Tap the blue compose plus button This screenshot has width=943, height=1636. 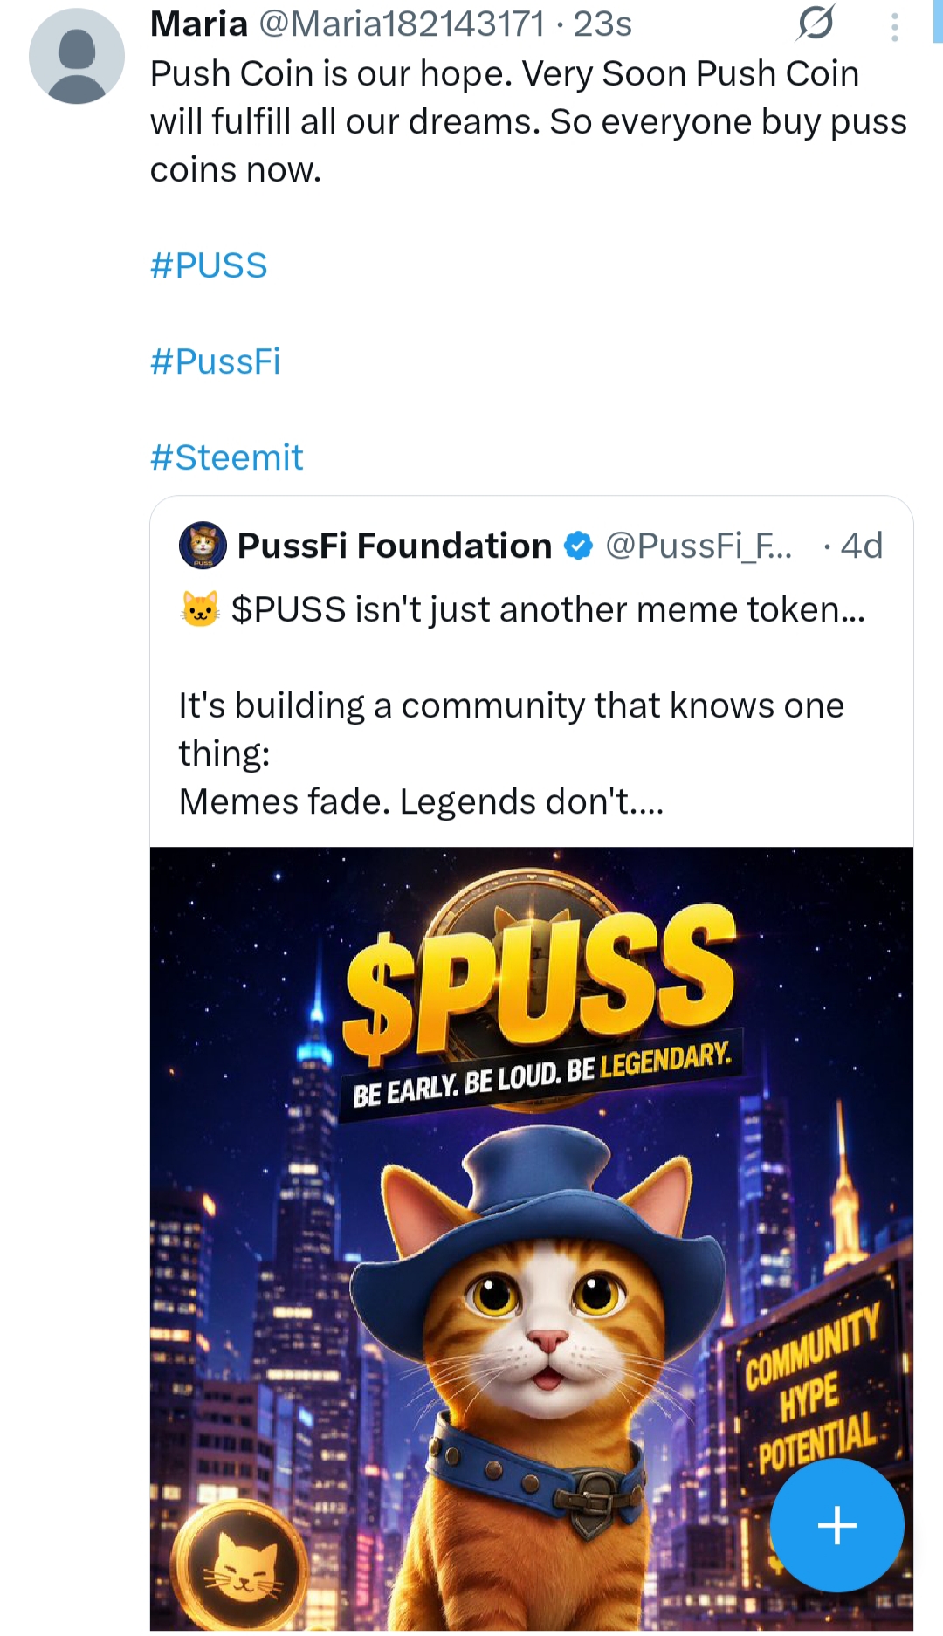[836, 1525]
